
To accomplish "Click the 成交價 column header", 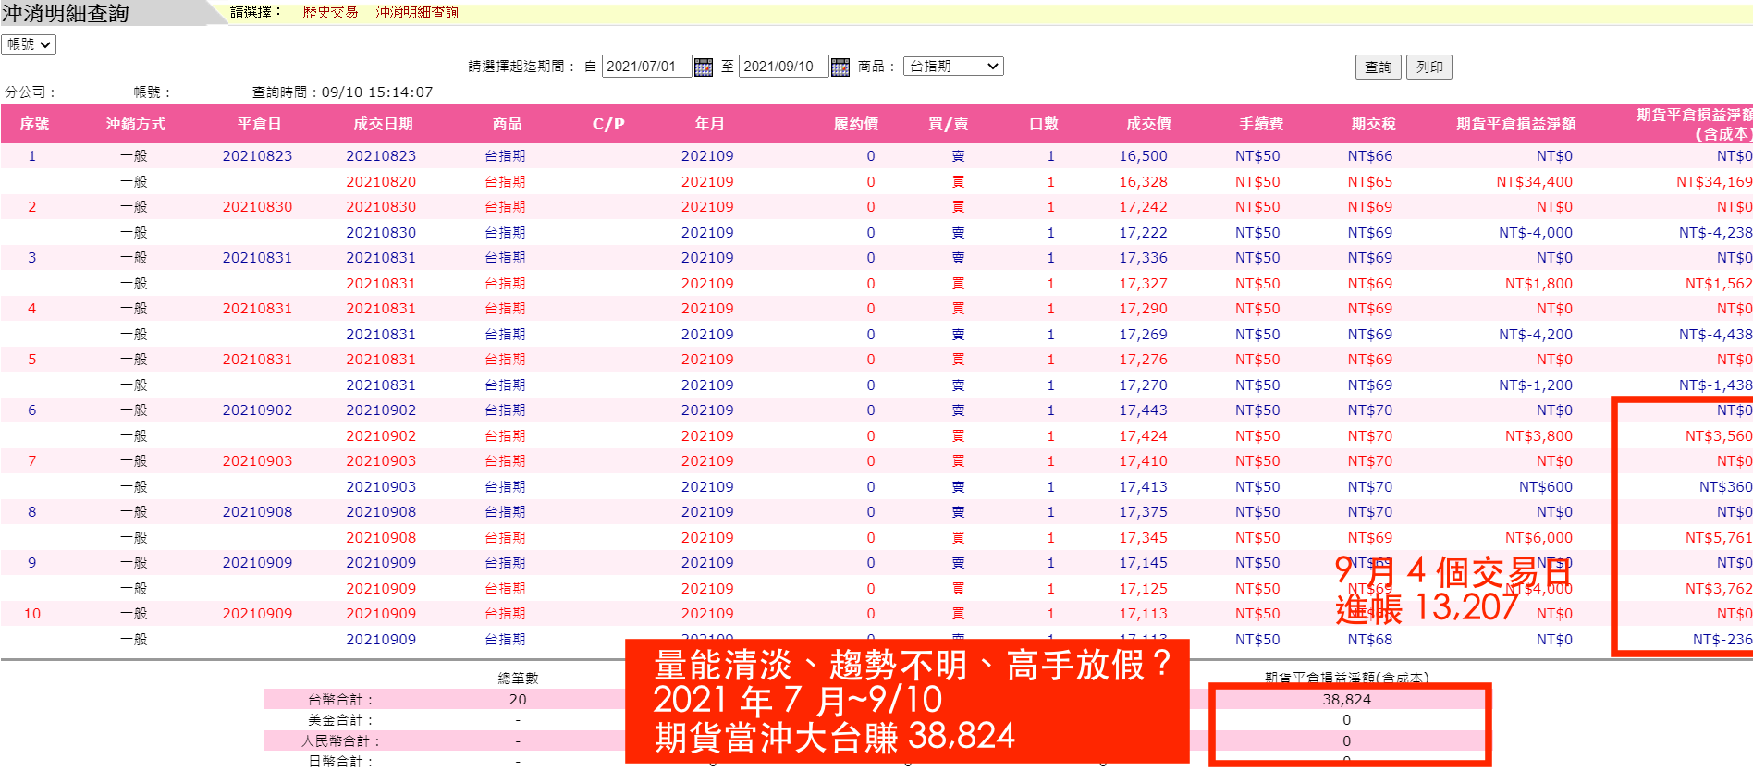I will (1148, 124).
